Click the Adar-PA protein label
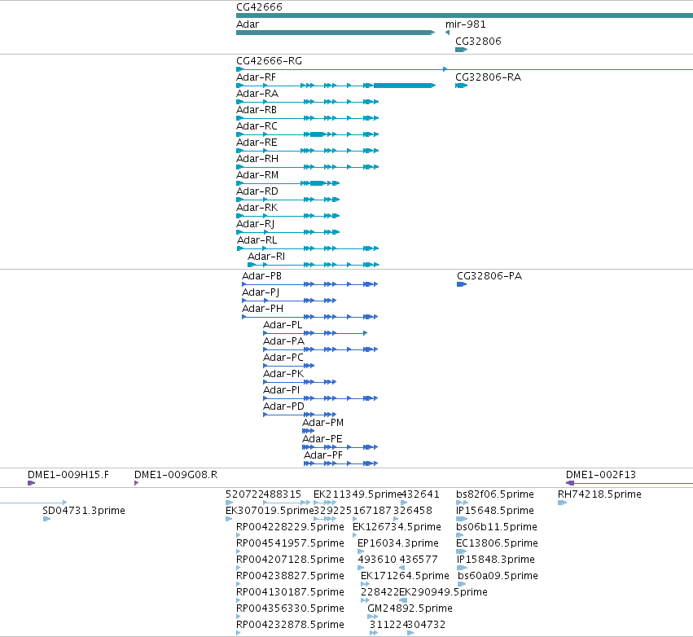Screen dimensions: 693x637 pyautogui.click(x=283, y=341)
